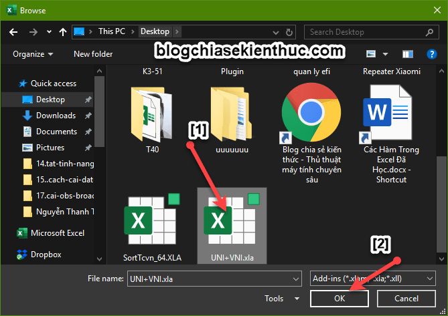Click the OK button
The width and height of the screenshot is (448, 316).
[x=340, y=299]
